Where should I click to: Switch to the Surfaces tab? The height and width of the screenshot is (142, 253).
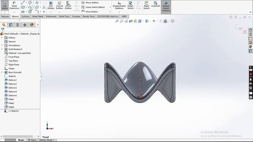click(x=25, y=17)
